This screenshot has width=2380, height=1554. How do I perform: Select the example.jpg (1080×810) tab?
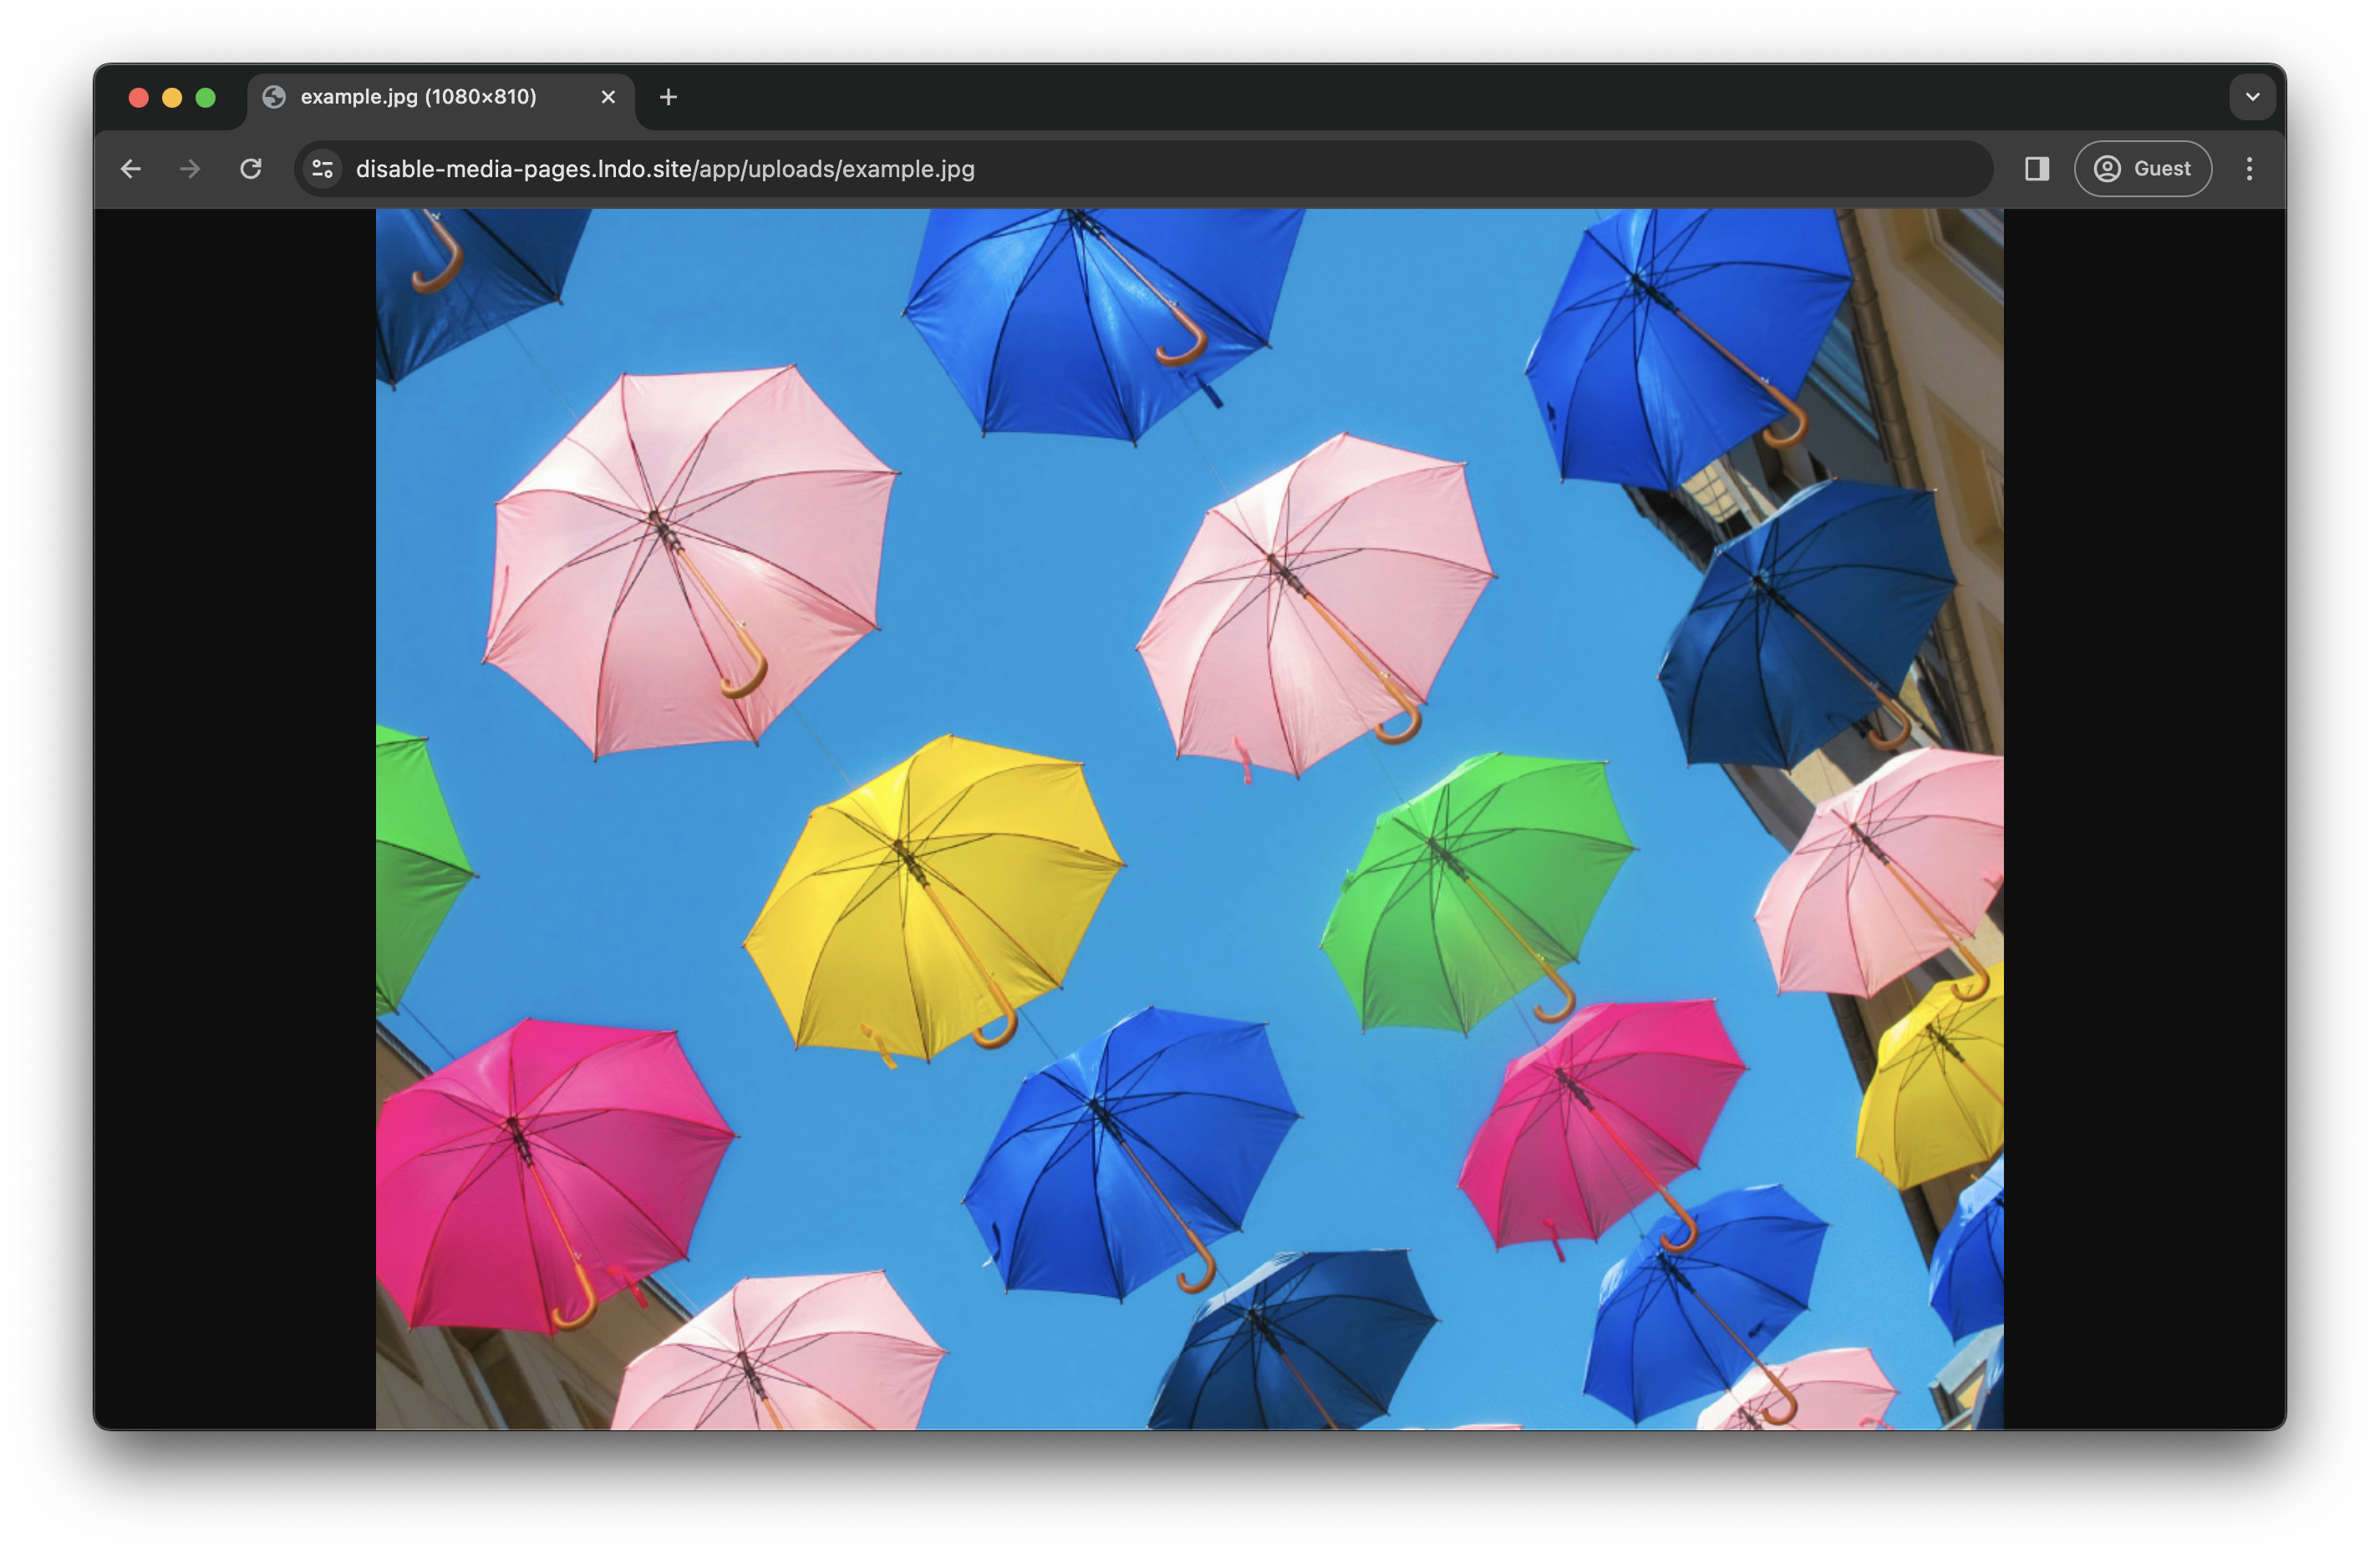tap(440, 98)
